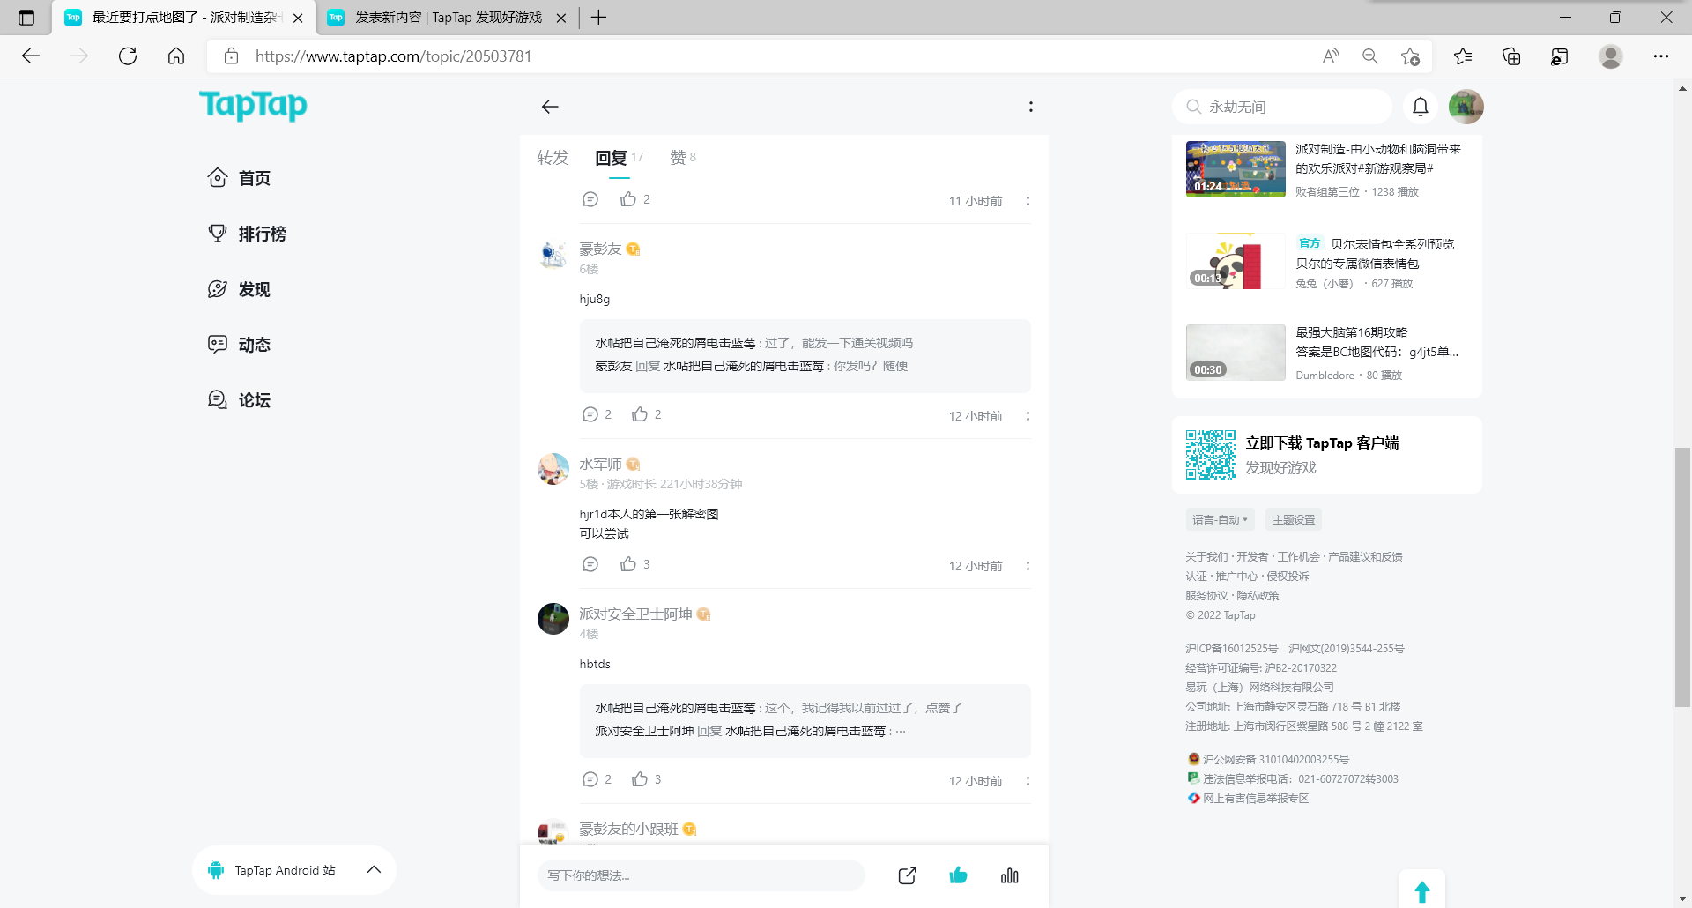
Task: Open the 动态 feed section
Action: click(239, 345)
